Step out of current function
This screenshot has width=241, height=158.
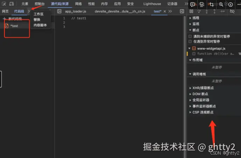(214, 12)
